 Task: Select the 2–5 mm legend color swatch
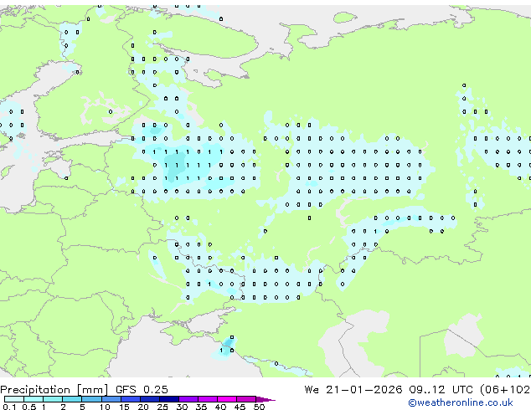click(x=72, y=399)
